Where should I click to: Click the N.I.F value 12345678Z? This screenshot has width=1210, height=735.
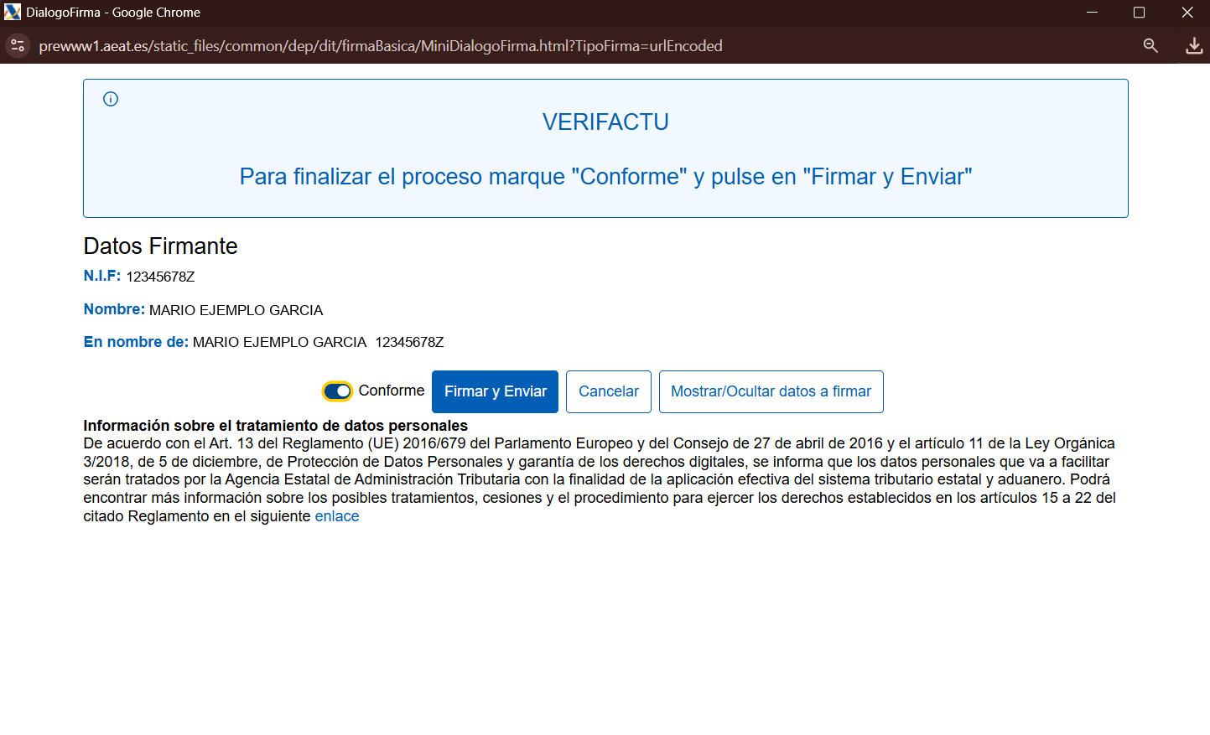click(160, 277)
